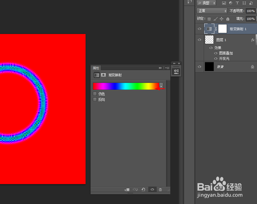
Task: Click the clip-to-layer icon in Properties
Action: tap(127, 190)
